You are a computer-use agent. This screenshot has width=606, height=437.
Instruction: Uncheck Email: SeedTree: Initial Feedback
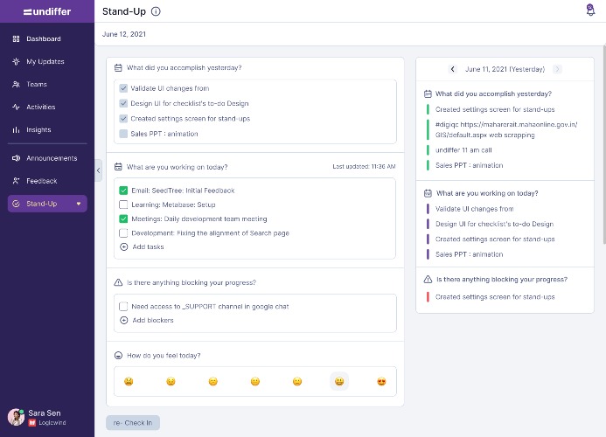(123, 191)
